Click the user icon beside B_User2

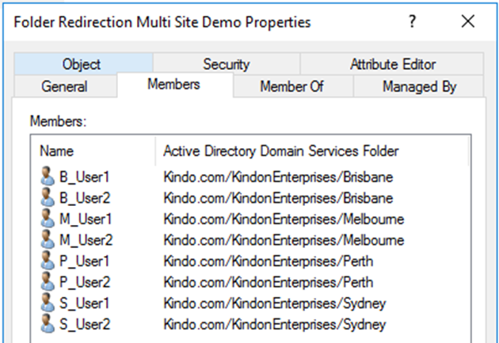pos(48,197)
